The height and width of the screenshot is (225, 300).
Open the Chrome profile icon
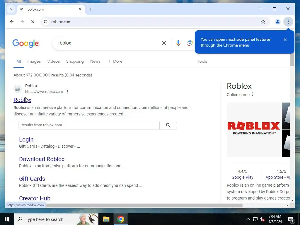point(277,22)
